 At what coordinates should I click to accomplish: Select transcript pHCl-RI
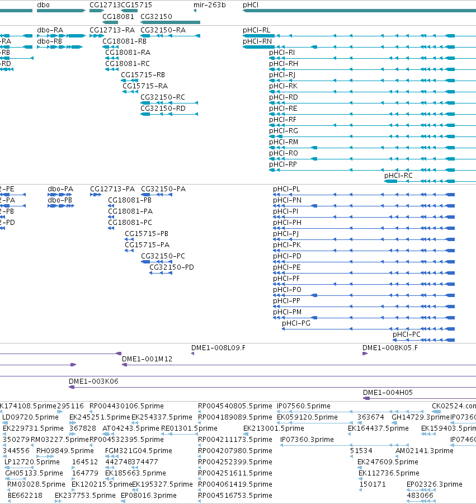click(x=282, y=53)
